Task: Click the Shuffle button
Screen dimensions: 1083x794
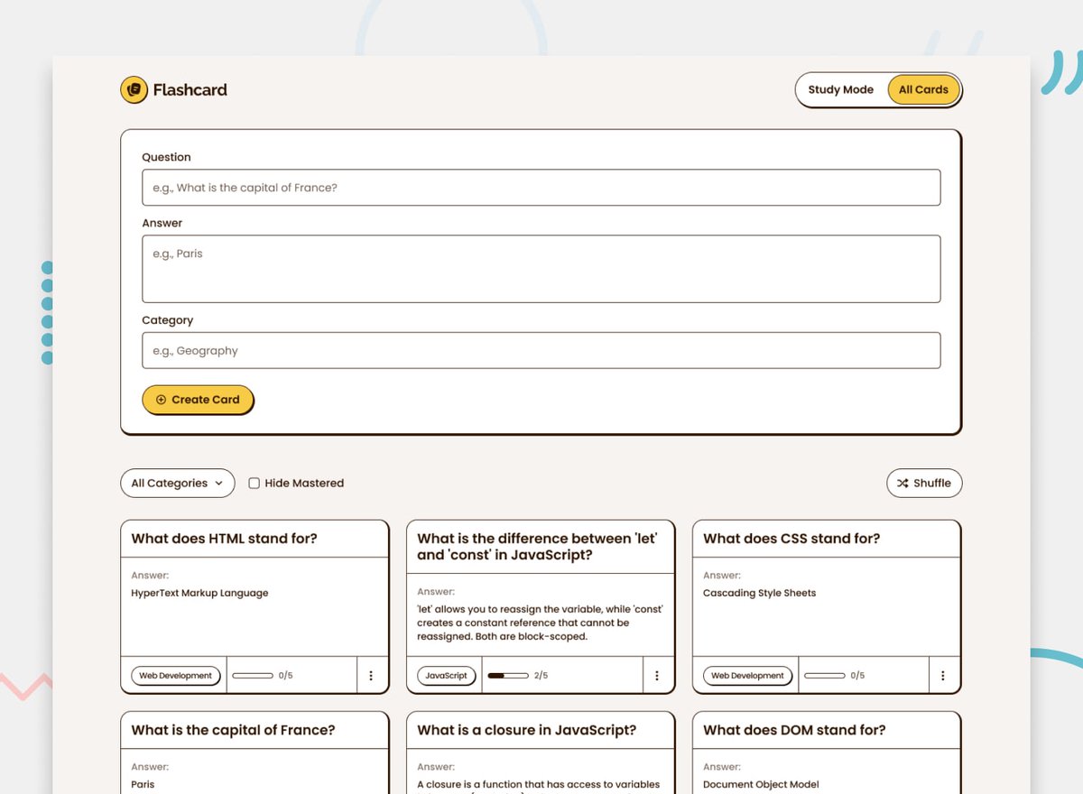Action: 924,483
